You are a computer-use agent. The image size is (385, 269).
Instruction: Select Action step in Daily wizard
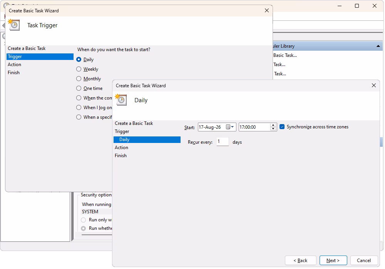(122, 148)
